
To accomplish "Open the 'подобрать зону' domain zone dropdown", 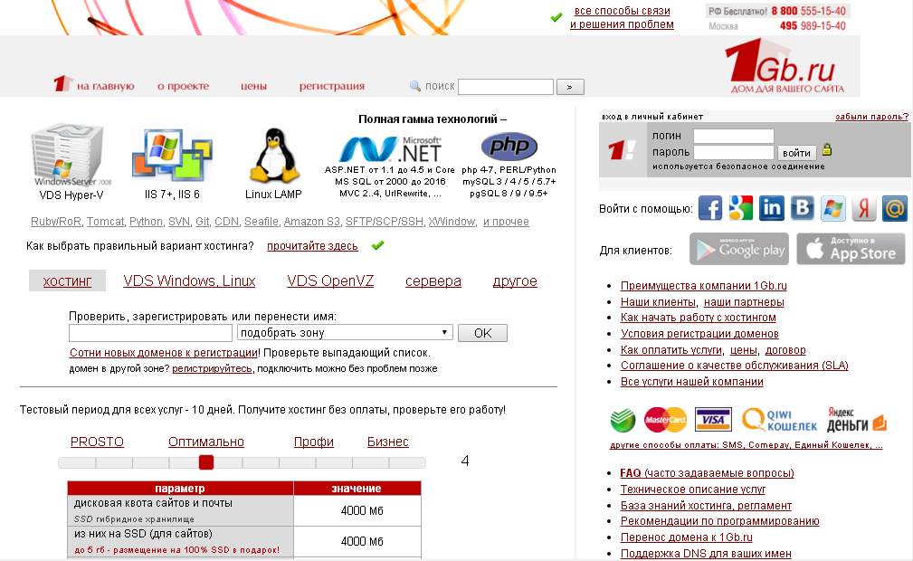I will (344, 333).
